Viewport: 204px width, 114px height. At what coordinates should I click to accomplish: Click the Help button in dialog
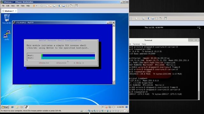(x=79, y=63)
